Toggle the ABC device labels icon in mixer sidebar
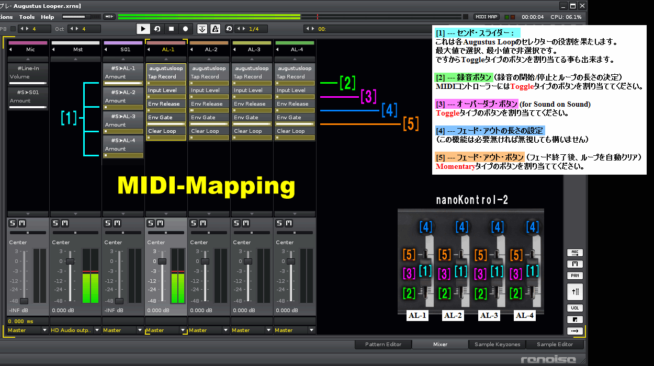This screenshot has height=366, width=654. point(575,253)
